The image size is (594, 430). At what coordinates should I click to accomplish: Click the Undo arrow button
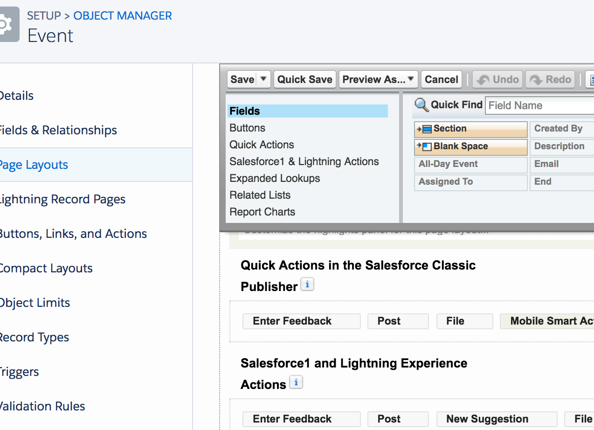(498, 79)
